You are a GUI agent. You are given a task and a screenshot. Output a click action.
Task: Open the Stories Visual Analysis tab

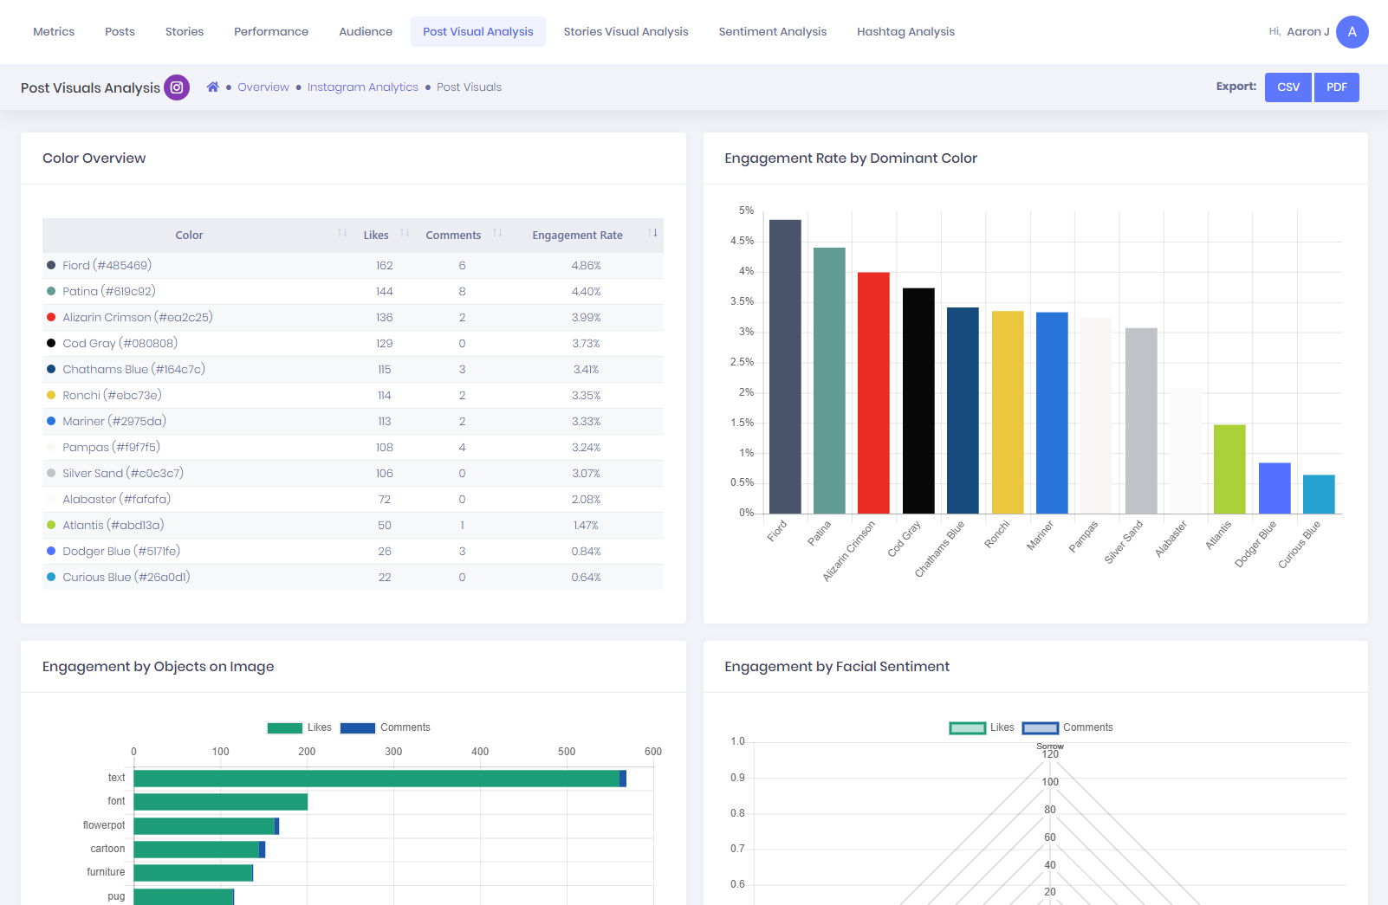click(x=626, y=32)
